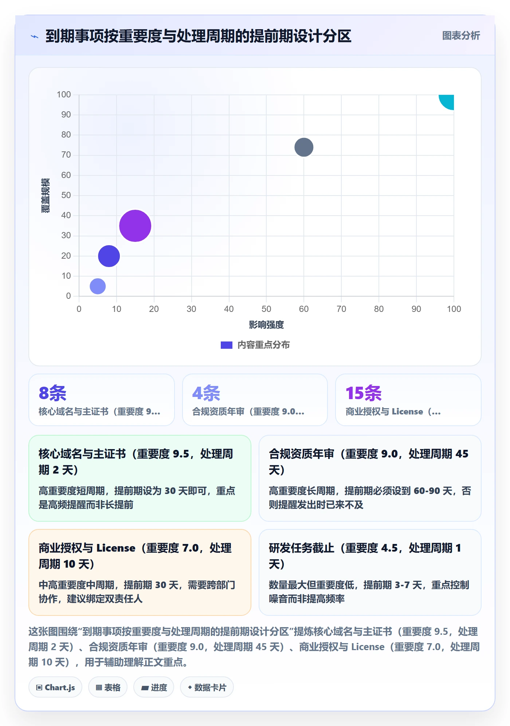Click the summary paragraph starting with 这张图围绕
The image size is (510, 726).
tap(254, 647)
